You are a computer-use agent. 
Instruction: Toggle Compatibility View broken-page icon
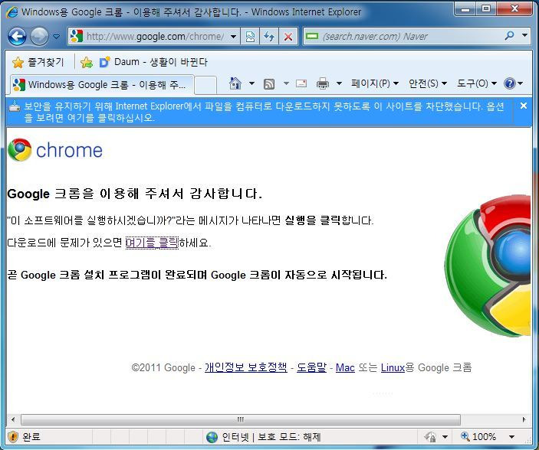pos(250,36)
